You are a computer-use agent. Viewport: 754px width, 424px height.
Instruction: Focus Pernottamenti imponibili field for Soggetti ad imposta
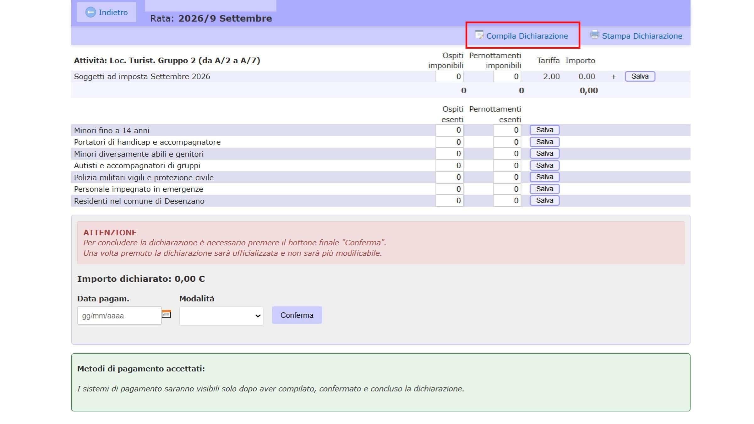[507, 76]
